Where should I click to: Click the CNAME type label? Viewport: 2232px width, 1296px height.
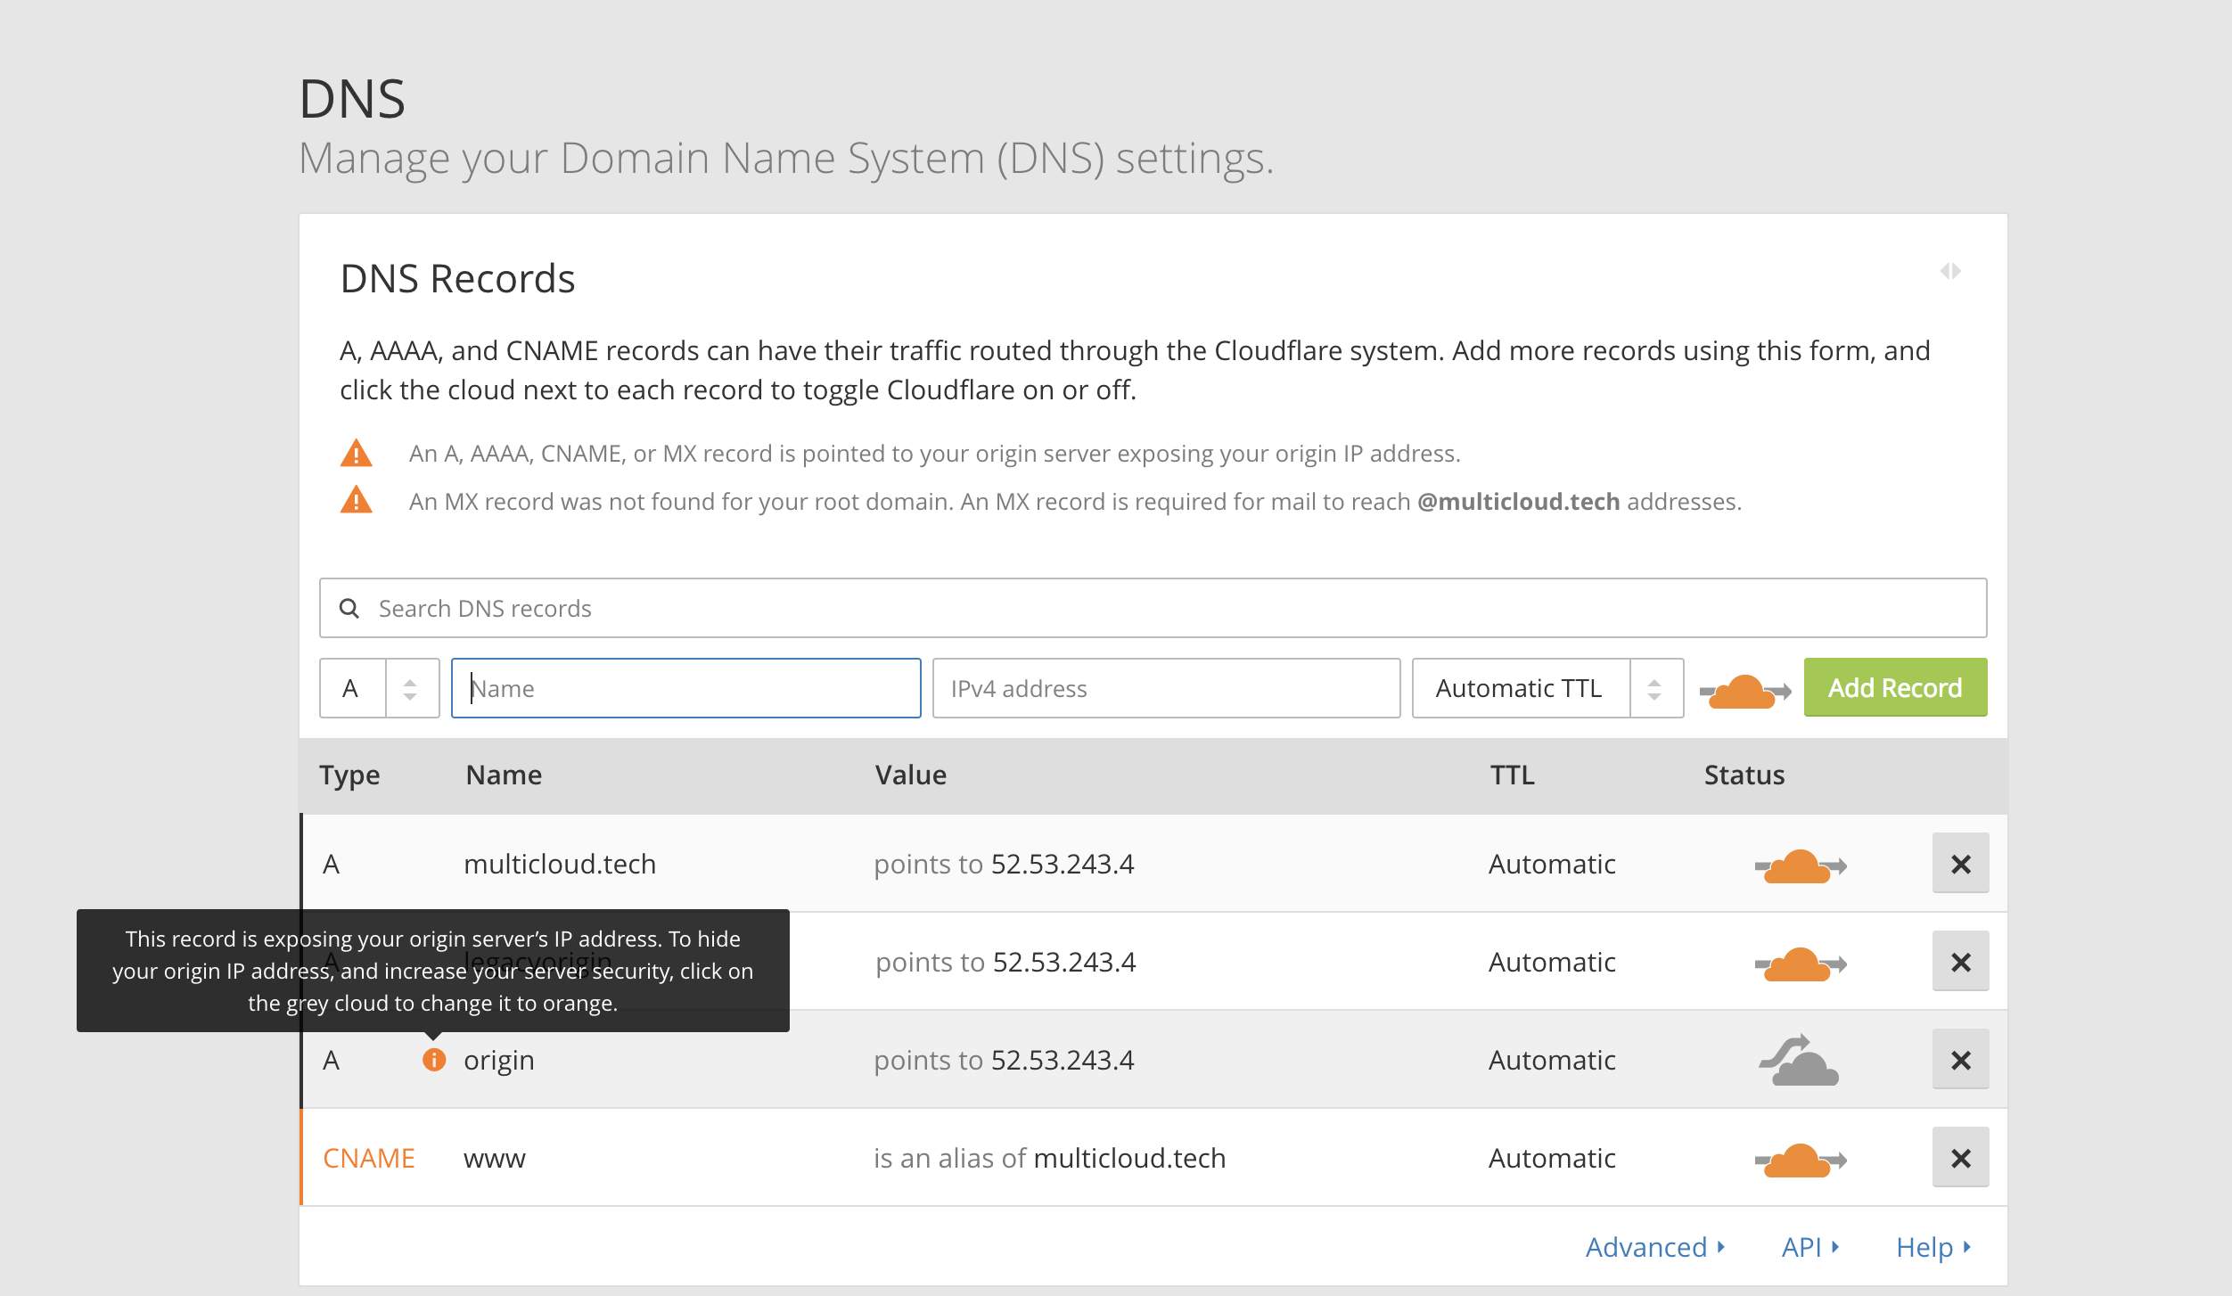pyautogui.click(x=369, y=1158)
